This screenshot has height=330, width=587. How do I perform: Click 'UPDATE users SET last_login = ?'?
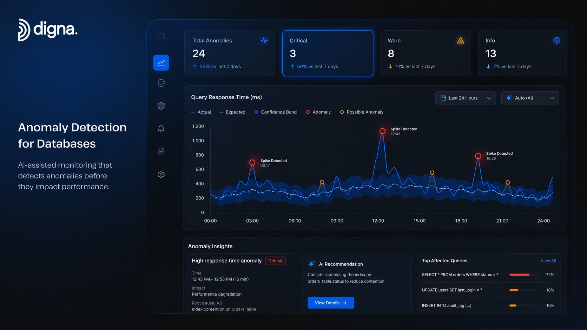[x=452, y=290]
